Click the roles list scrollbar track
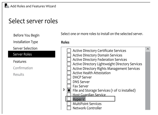The image size is (158, 115). [148, 81]
